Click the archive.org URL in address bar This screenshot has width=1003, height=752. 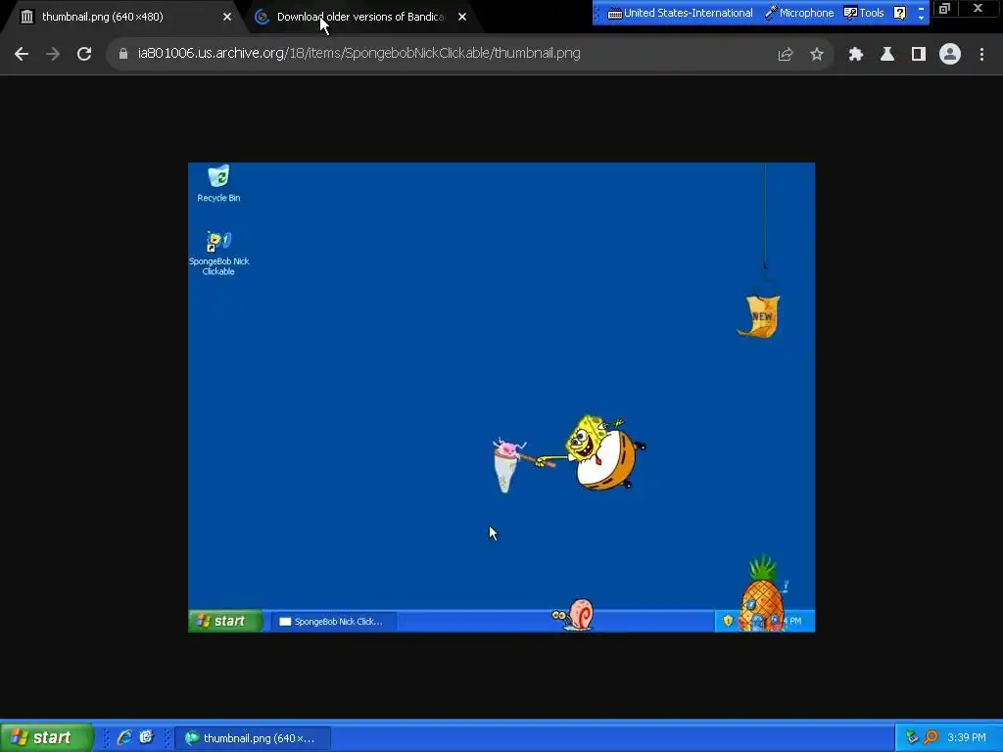coord(358,53)
